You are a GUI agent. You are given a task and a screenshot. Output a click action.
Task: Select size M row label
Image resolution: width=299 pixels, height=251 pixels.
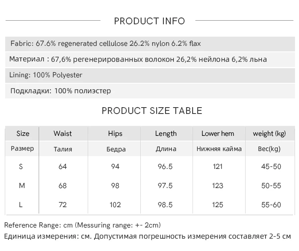[22, 185]
